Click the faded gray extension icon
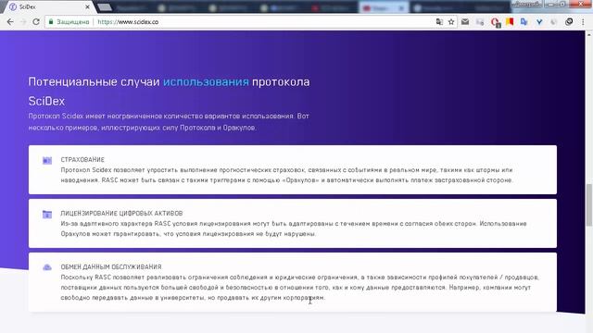 click(x=554, y=22)
